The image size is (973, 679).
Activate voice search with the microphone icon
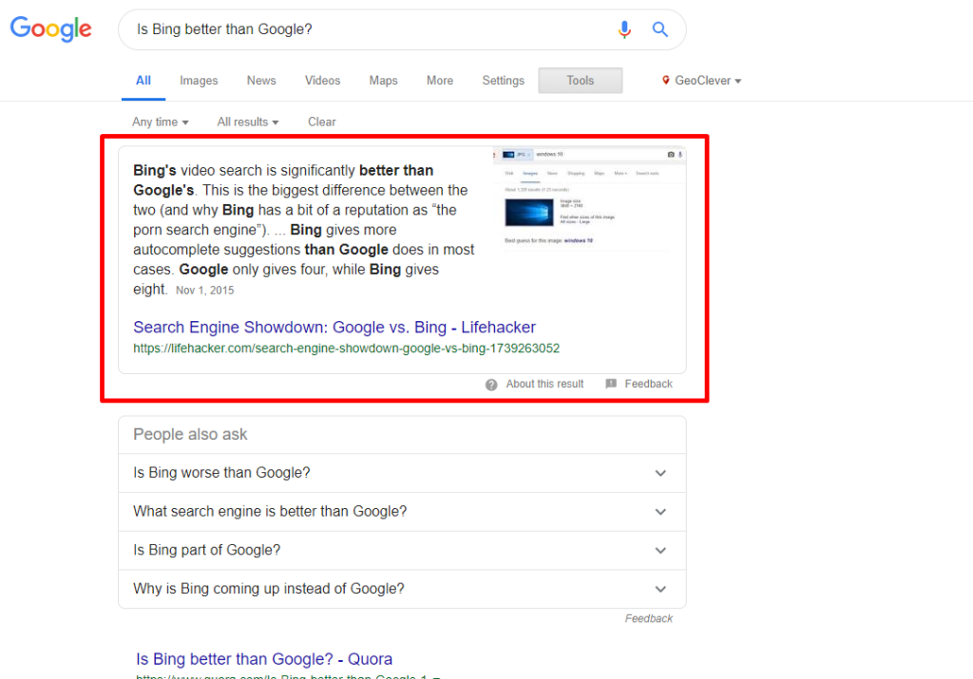point(624,29)
